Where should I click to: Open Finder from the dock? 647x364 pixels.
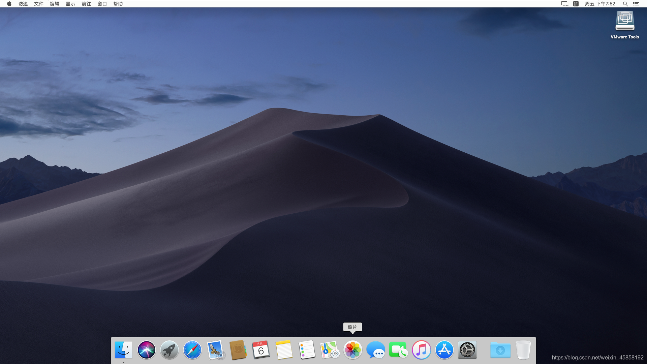[x=123, y=350]
